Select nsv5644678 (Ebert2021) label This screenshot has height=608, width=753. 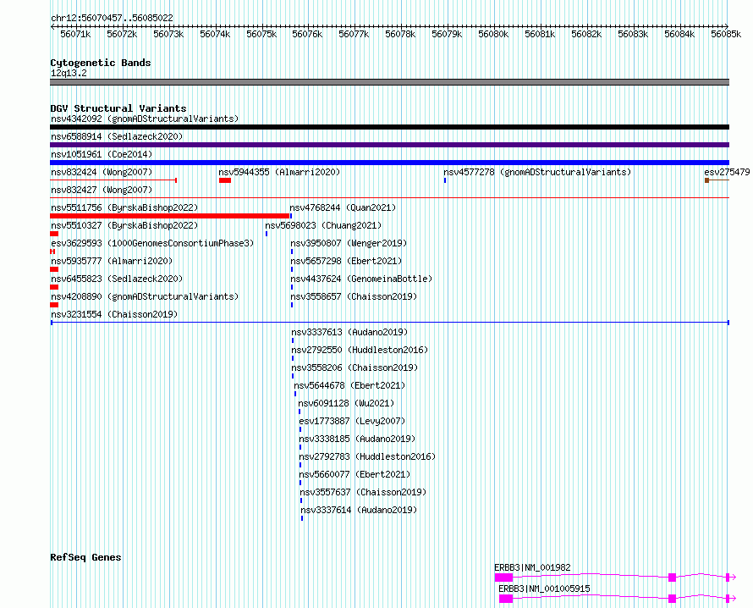pyautogui.click(x=349, y=385)
